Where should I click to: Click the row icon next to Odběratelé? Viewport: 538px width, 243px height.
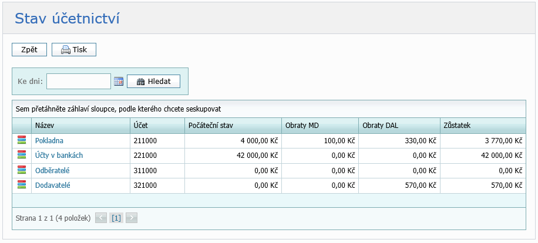[22, 170]
